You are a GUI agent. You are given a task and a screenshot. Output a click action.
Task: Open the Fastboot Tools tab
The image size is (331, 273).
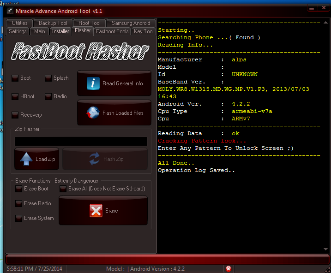coord(112,31)
